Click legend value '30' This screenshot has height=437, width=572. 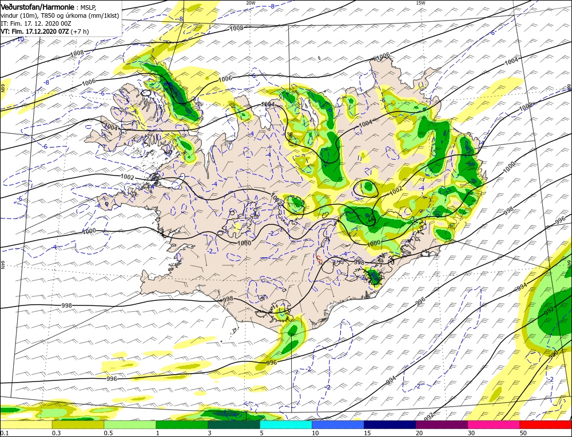(471, 432)
